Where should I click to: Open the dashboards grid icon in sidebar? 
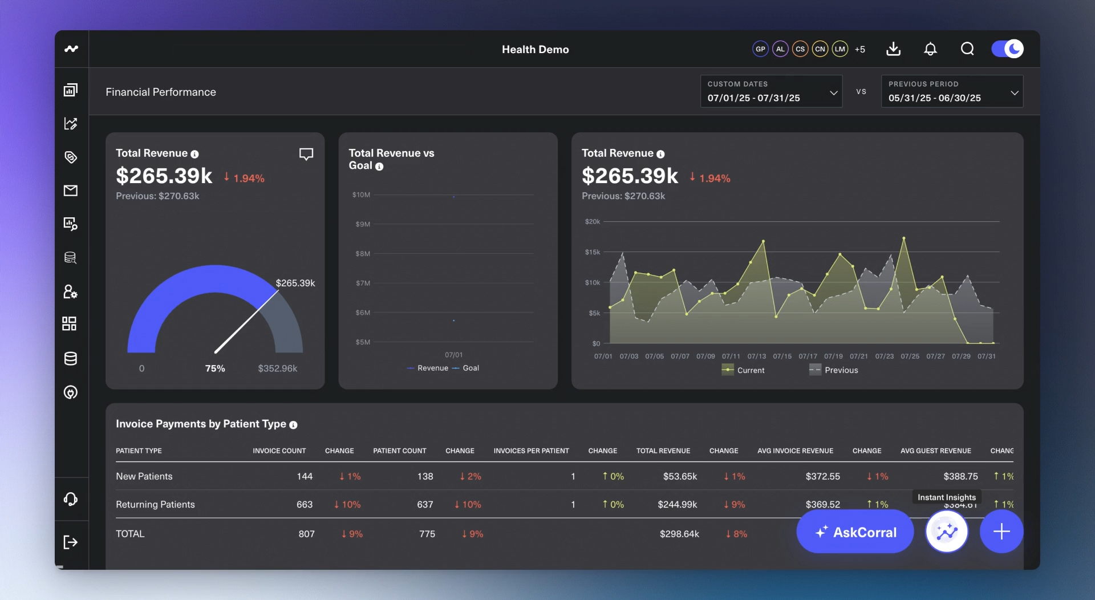(x=70, y=324)
